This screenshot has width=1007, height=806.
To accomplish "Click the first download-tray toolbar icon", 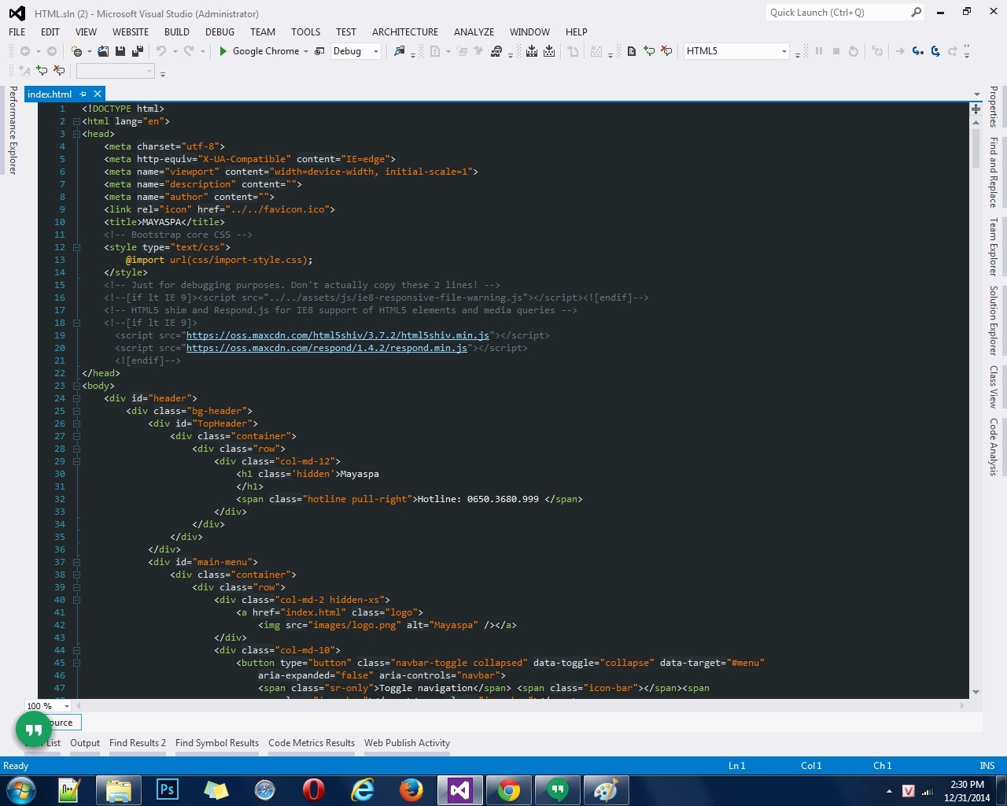I will click(x=532, y=51).
